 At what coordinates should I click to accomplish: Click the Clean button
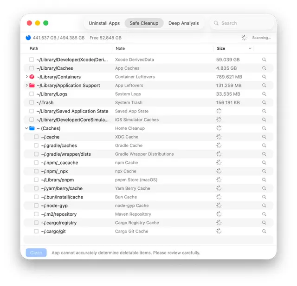point(36,253)
